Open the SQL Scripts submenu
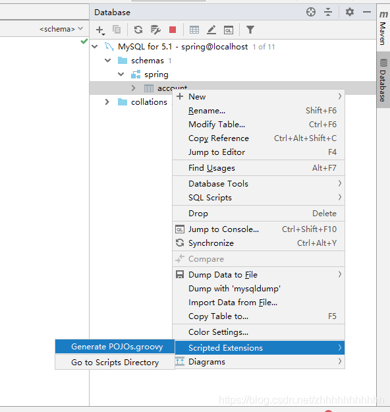The width and height of the screenshot is (390, 412). coord(258,198)
